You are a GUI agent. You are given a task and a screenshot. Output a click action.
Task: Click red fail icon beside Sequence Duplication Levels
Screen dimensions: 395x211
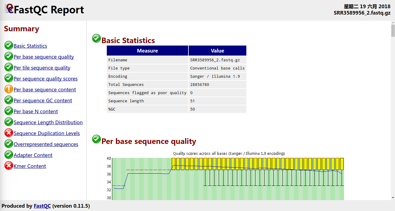click(x=9, y=133)
